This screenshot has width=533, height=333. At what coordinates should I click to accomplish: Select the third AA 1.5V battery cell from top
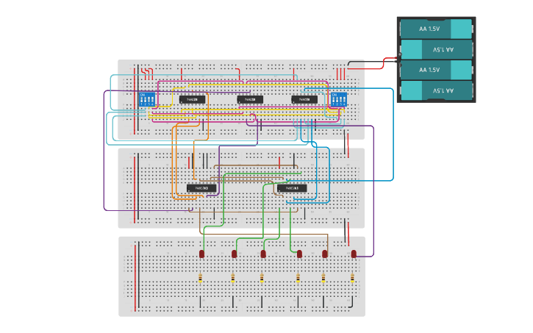435,70
